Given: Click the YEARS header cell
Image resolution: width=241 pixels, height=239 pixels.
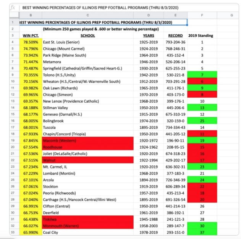Looking at the screenshot, I should (x=149, y=35).
